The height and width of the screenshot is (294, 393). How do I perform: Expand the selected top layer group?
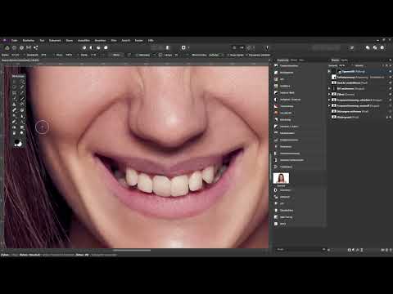pyautogui.click(x=329, y=71)
